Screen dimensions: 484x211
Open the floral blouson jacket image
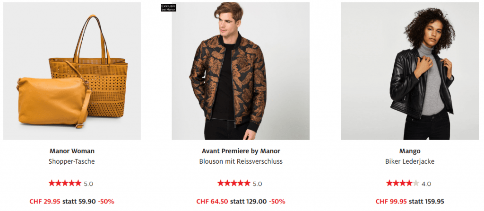pos(240,71)
